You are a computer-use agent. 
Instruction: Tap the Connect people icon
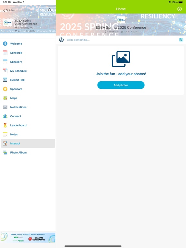click(x=5, y=116)
